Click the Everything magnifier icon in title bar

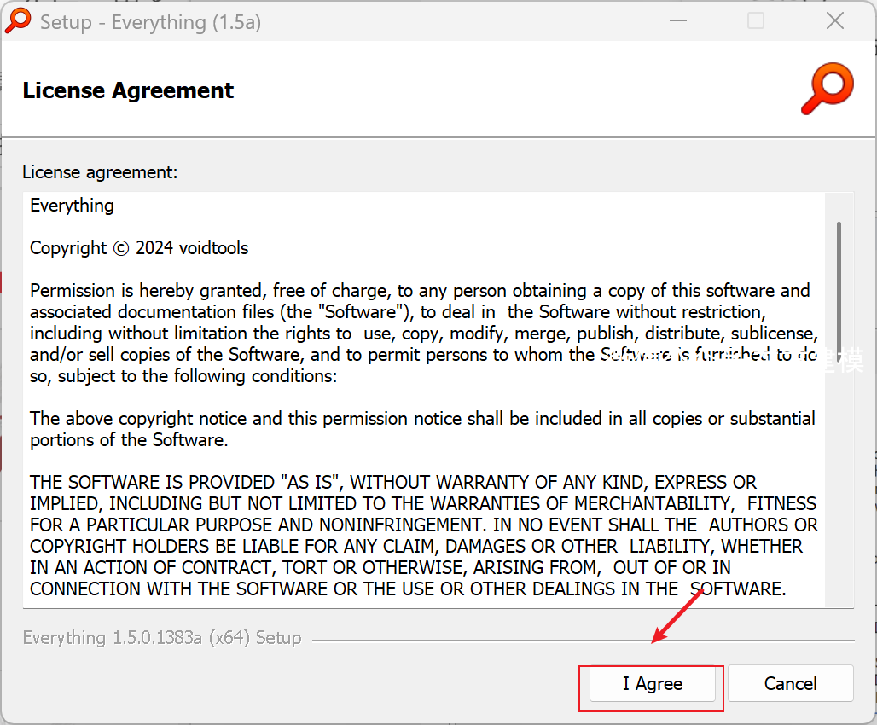point(18,20)
